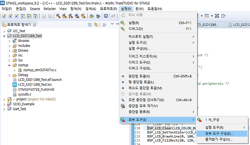Viewport: 250px width, 145px height.
Task: Click the Collapse All icon in project explorer
Action: [90, 25]
